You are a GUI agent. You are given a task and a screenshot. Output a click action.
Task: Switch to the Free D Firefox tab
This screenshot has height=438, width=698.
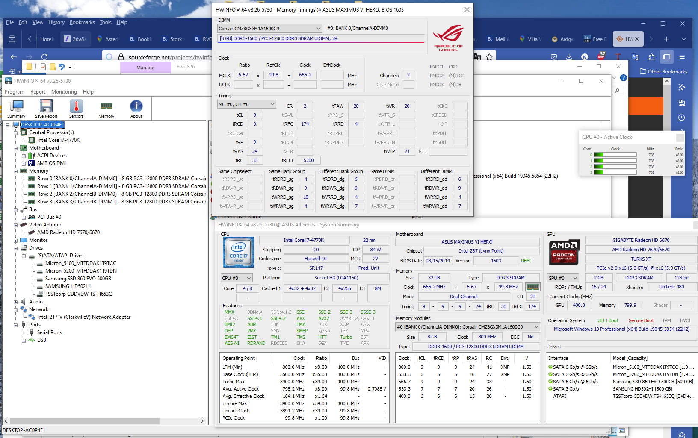tap(594, 39)
